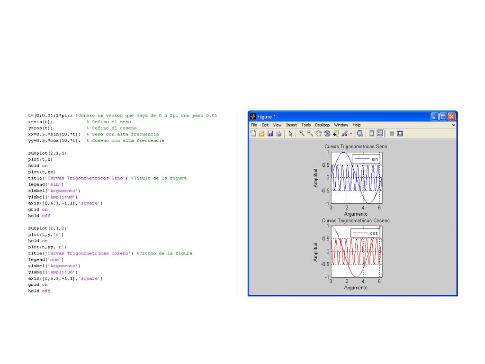
Task: Save the figure using the floppy disk icon
Action: tap(270, 133)
